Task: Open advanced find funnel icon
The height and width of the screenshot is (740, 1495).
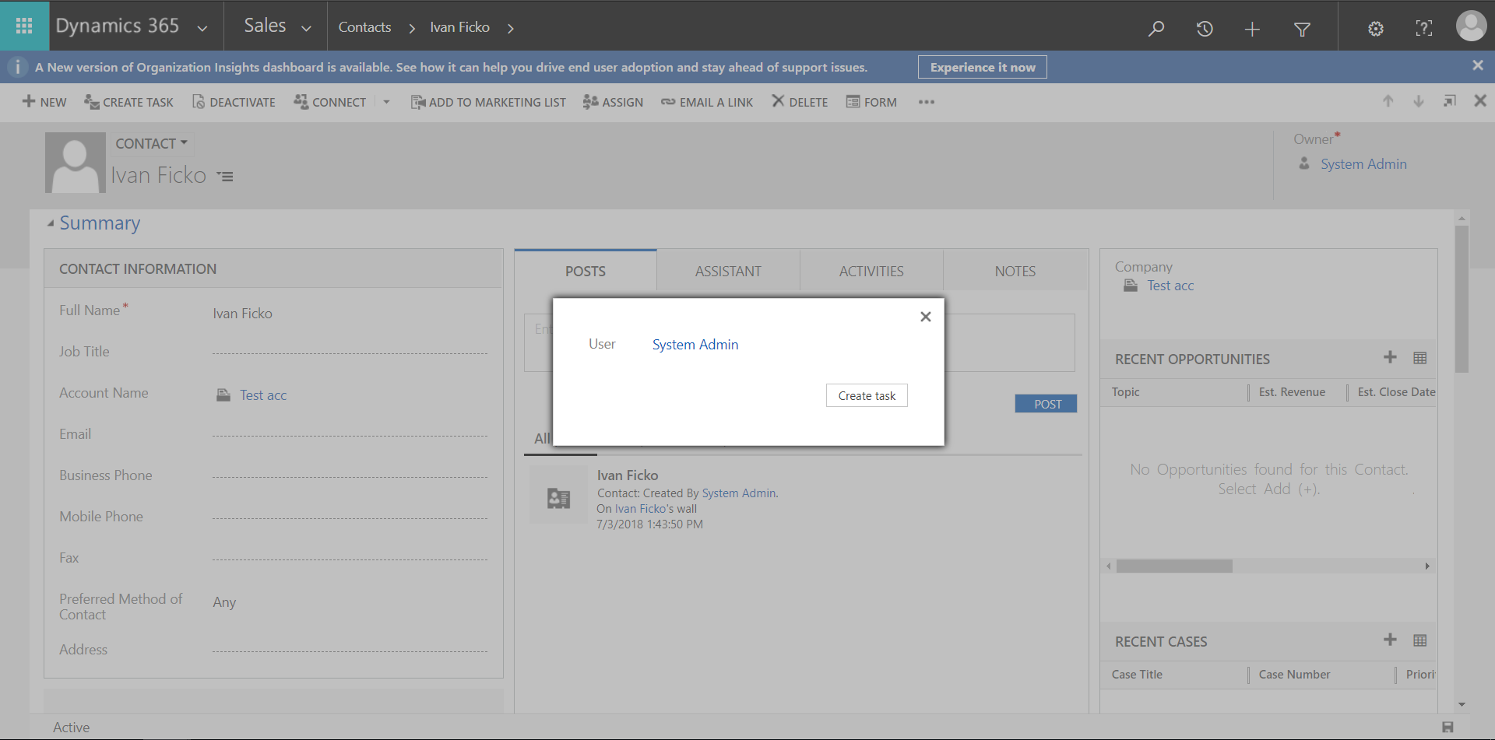Action: [x=1302, y=30]
